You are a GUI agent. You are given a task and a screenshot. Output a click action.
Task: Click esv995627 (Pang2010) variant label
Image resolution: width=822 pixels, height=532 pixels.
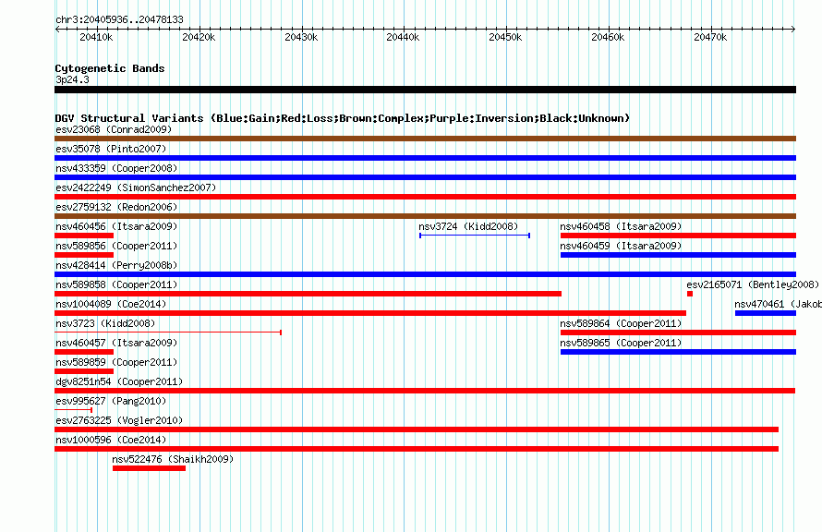tap(111, 401)
